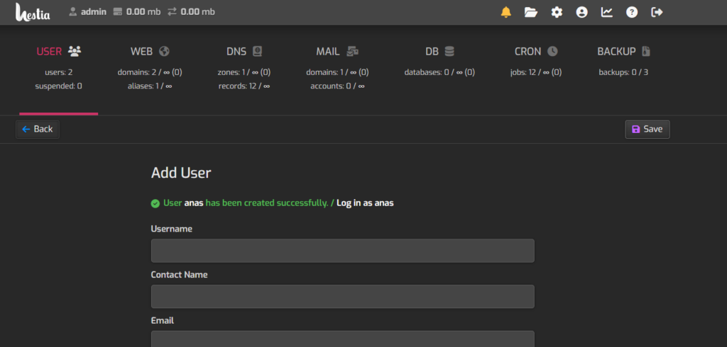The height and width of the screenshot is (347, 727).
Task: Open the file manager folder icon
Action: 531,12
